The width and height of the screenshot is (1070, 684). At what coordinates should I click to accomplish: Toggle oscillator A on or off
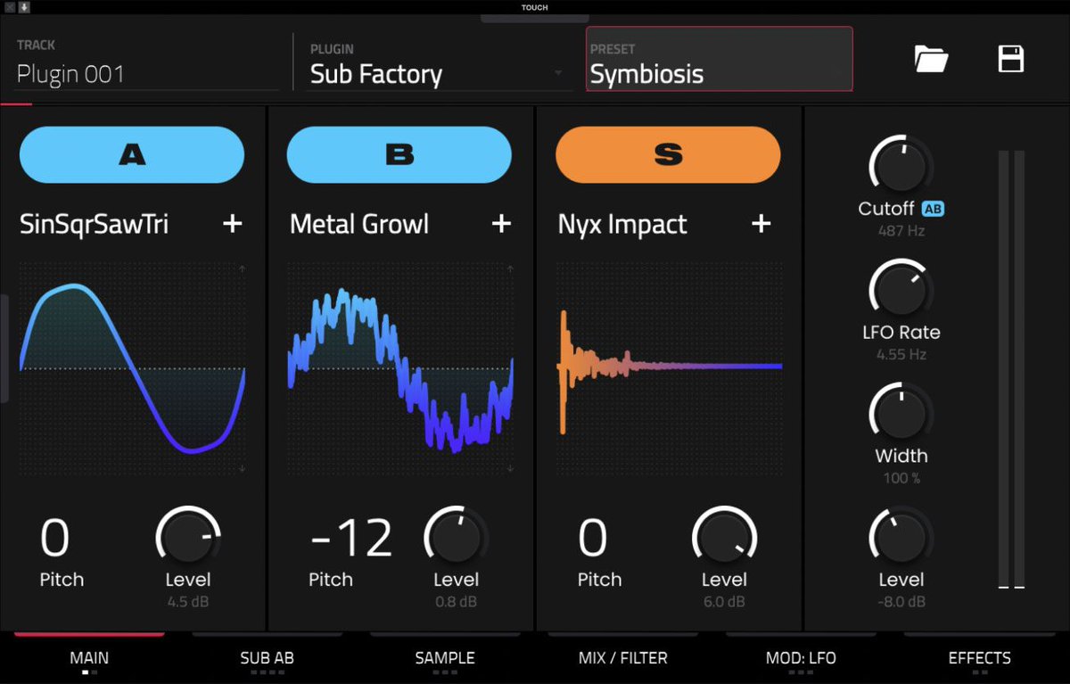(x=131, y=154)
